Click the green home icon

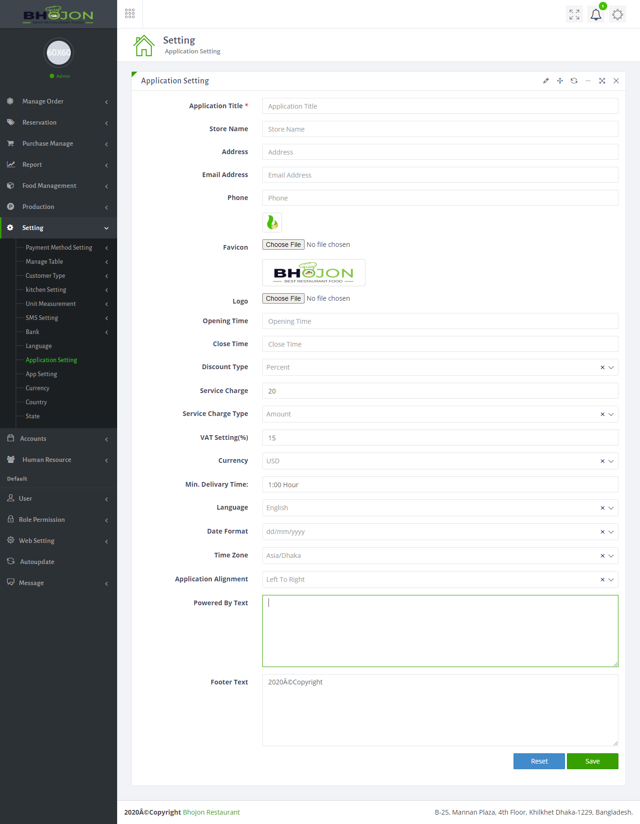point(144,45)
